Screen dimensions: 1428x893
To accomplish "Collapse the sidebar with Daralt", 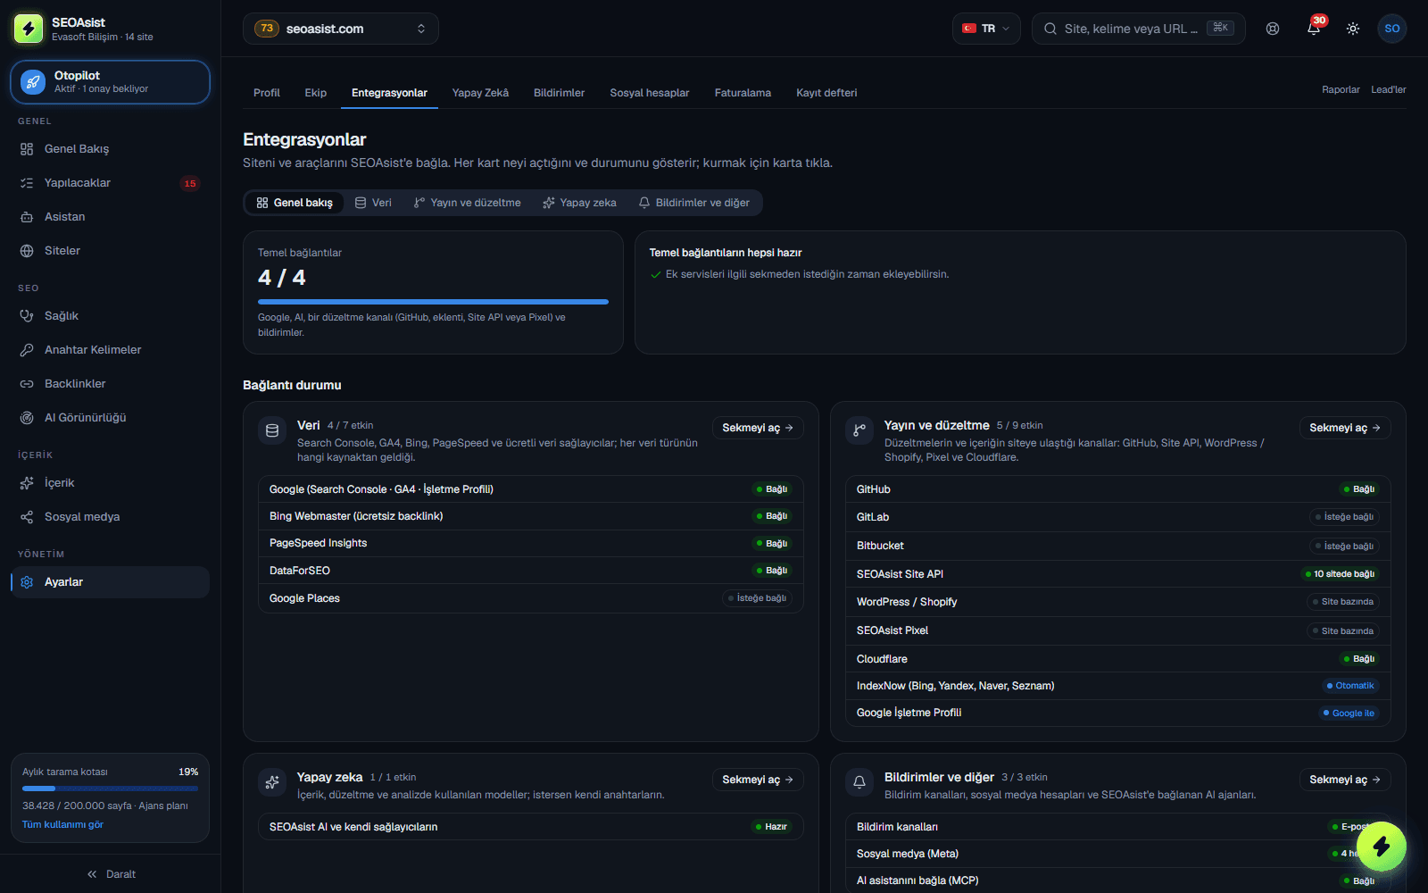I will (x=111, y=874).
